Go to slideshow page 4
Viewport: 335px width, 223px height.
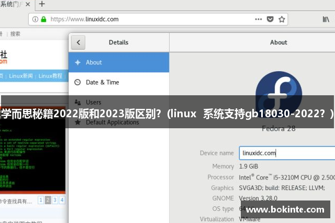point(62,200)
